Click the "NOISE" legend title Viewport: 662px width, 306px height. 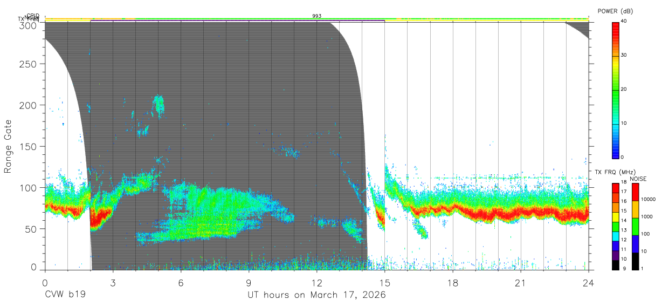tap(638, 179)
